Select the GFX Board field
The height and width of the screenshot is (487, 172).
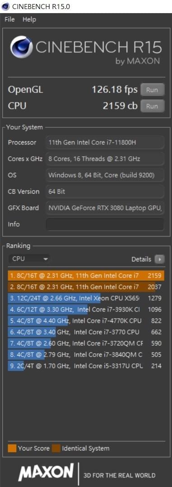[105, 208]
